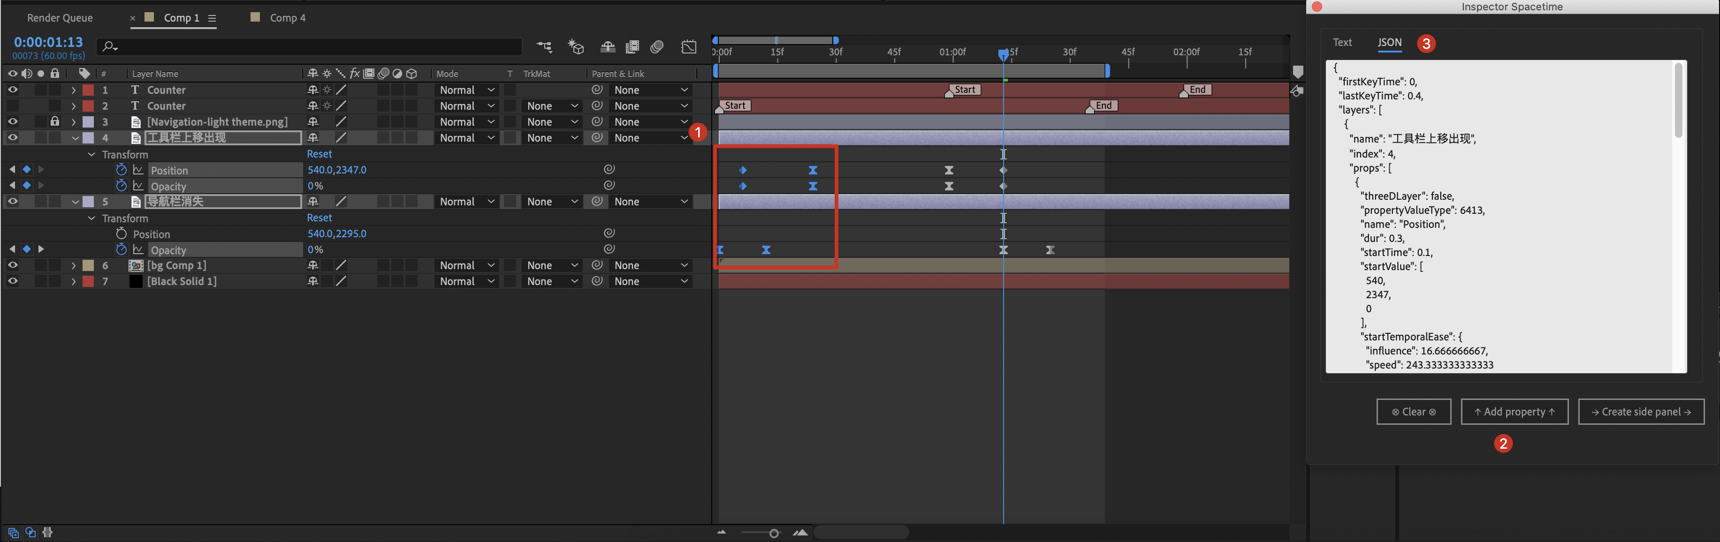Go to previous Position keyframe on layer 4

[12, 170]
